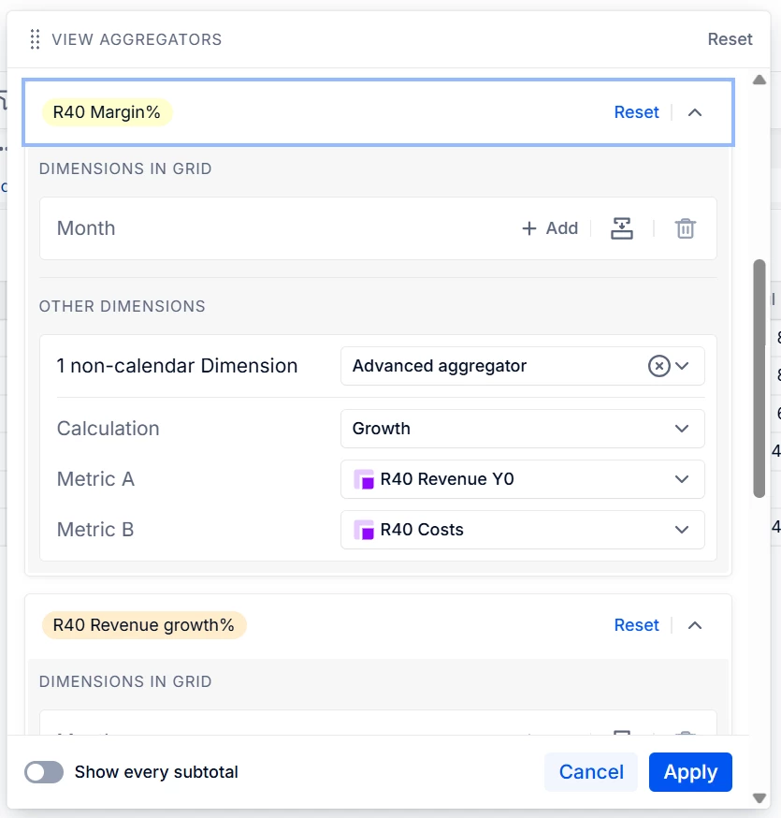781x818 pixels.
Task: Click the R40 Costs metric icon
Action: tap(364, 530)
